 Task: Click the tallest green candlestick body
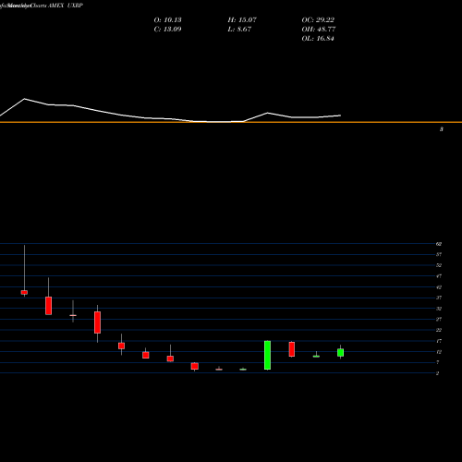[x=267, y=355]
